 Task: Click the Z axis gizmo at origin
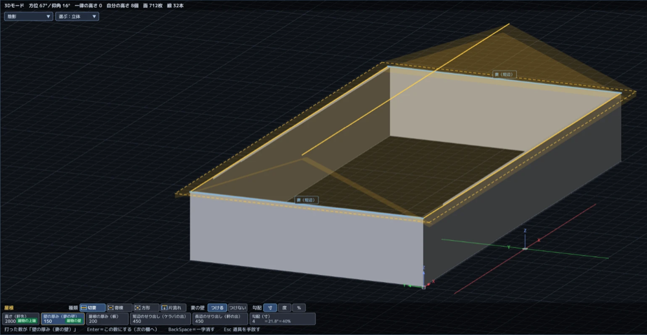pos(525,239)
